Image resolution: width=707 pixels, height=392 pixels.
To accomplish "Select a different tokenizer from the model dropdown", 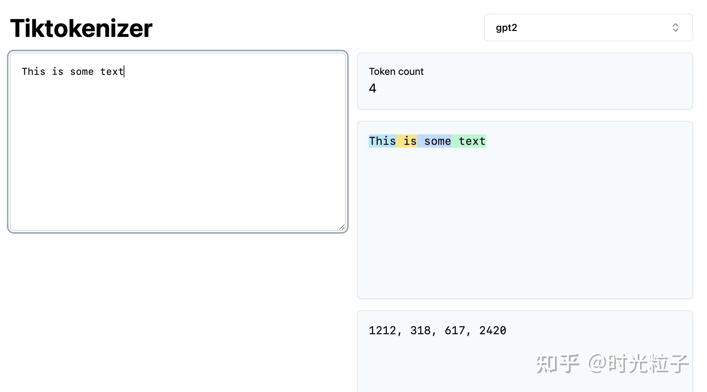I will coord(588,28).
